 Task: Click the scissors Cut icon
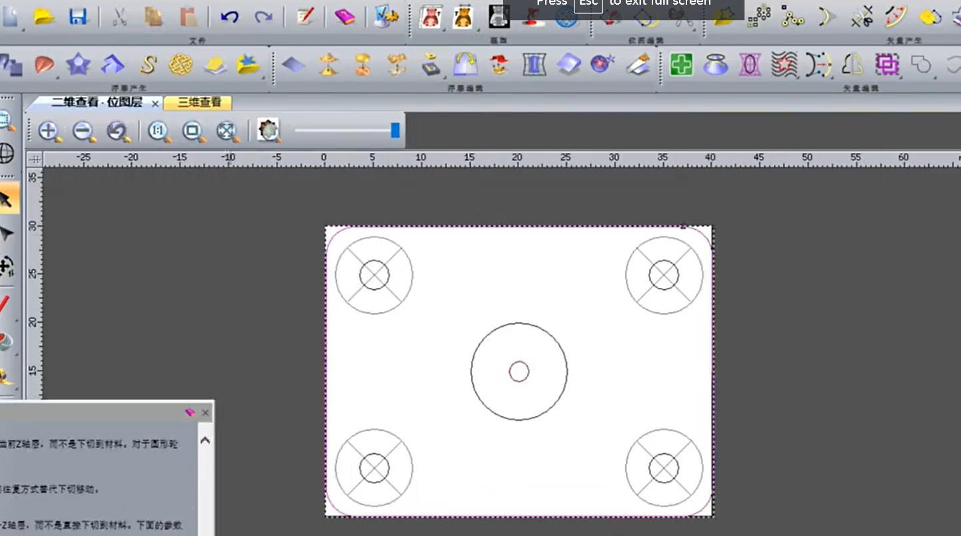120,17
